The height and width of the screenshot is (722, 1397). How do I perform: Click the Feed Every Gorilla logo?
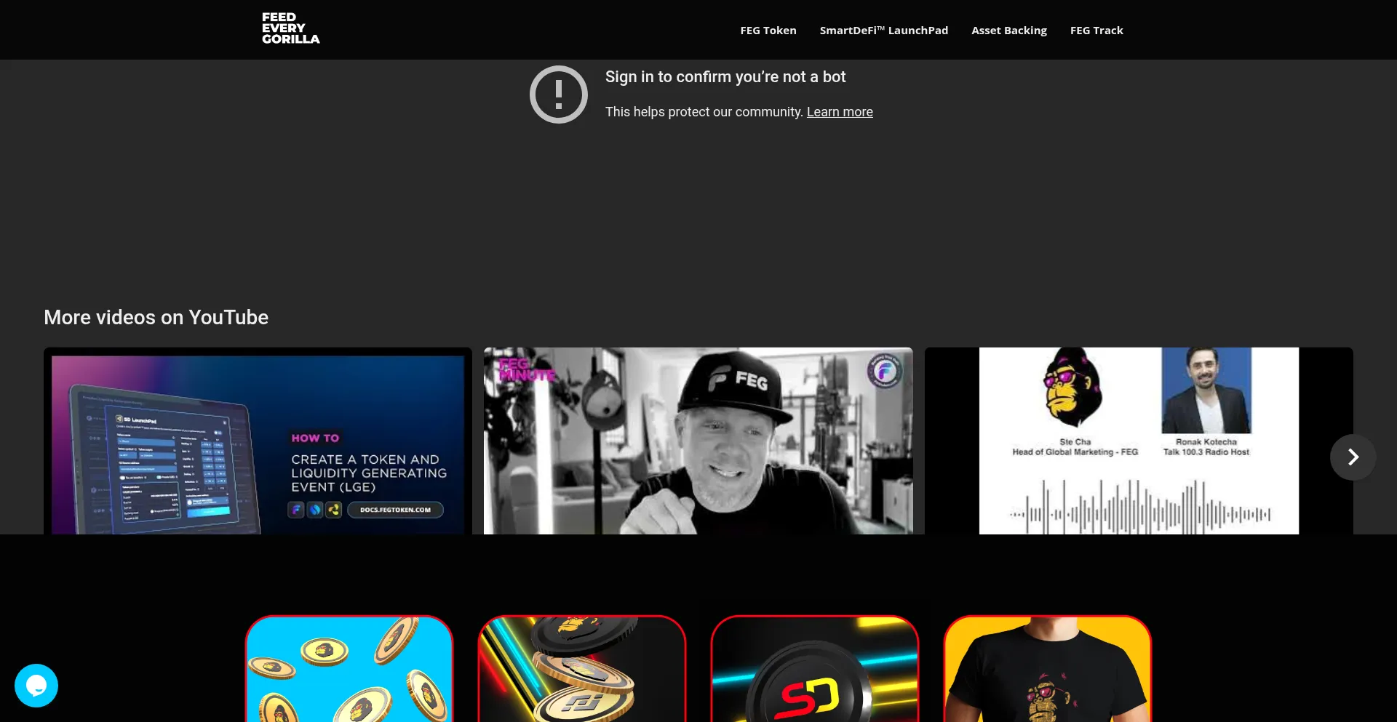click(290, 28)
